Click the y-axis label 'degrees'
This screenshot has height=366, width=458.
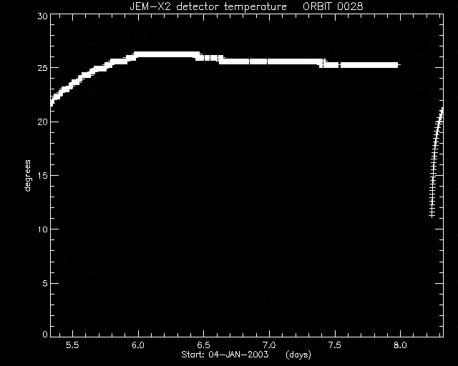pos(27,175)
